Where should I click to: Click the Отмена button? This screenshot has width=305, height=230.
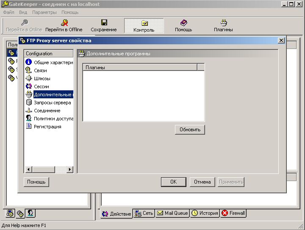pos(202,182)
